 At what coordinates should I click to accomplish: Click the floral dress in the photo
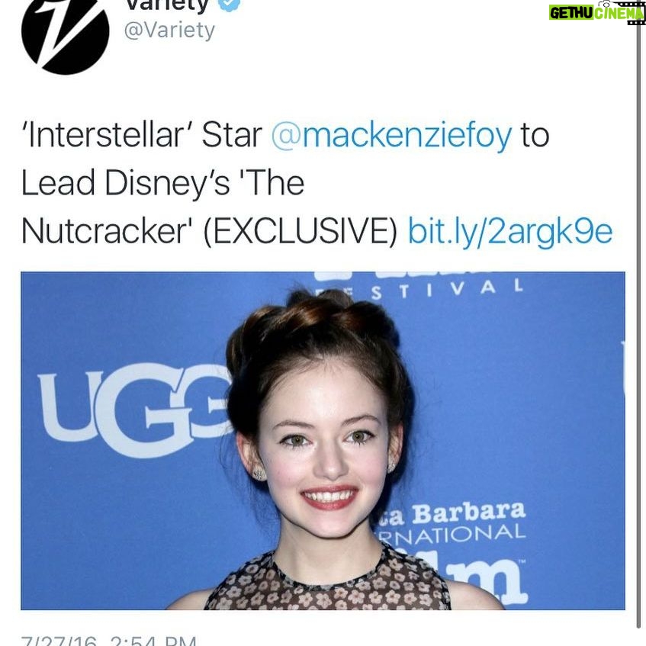[x=327, y=581]
